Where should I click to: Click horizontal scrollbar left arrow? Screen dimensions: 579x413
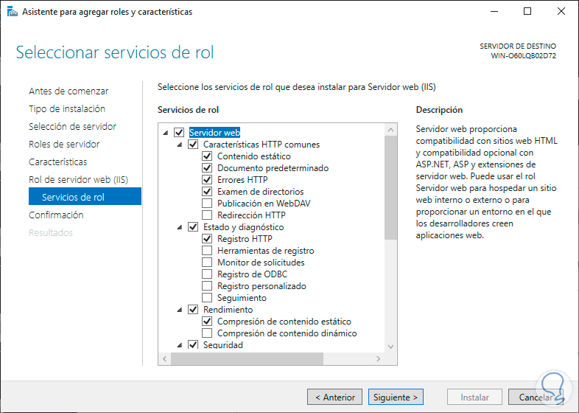(165, 358)
